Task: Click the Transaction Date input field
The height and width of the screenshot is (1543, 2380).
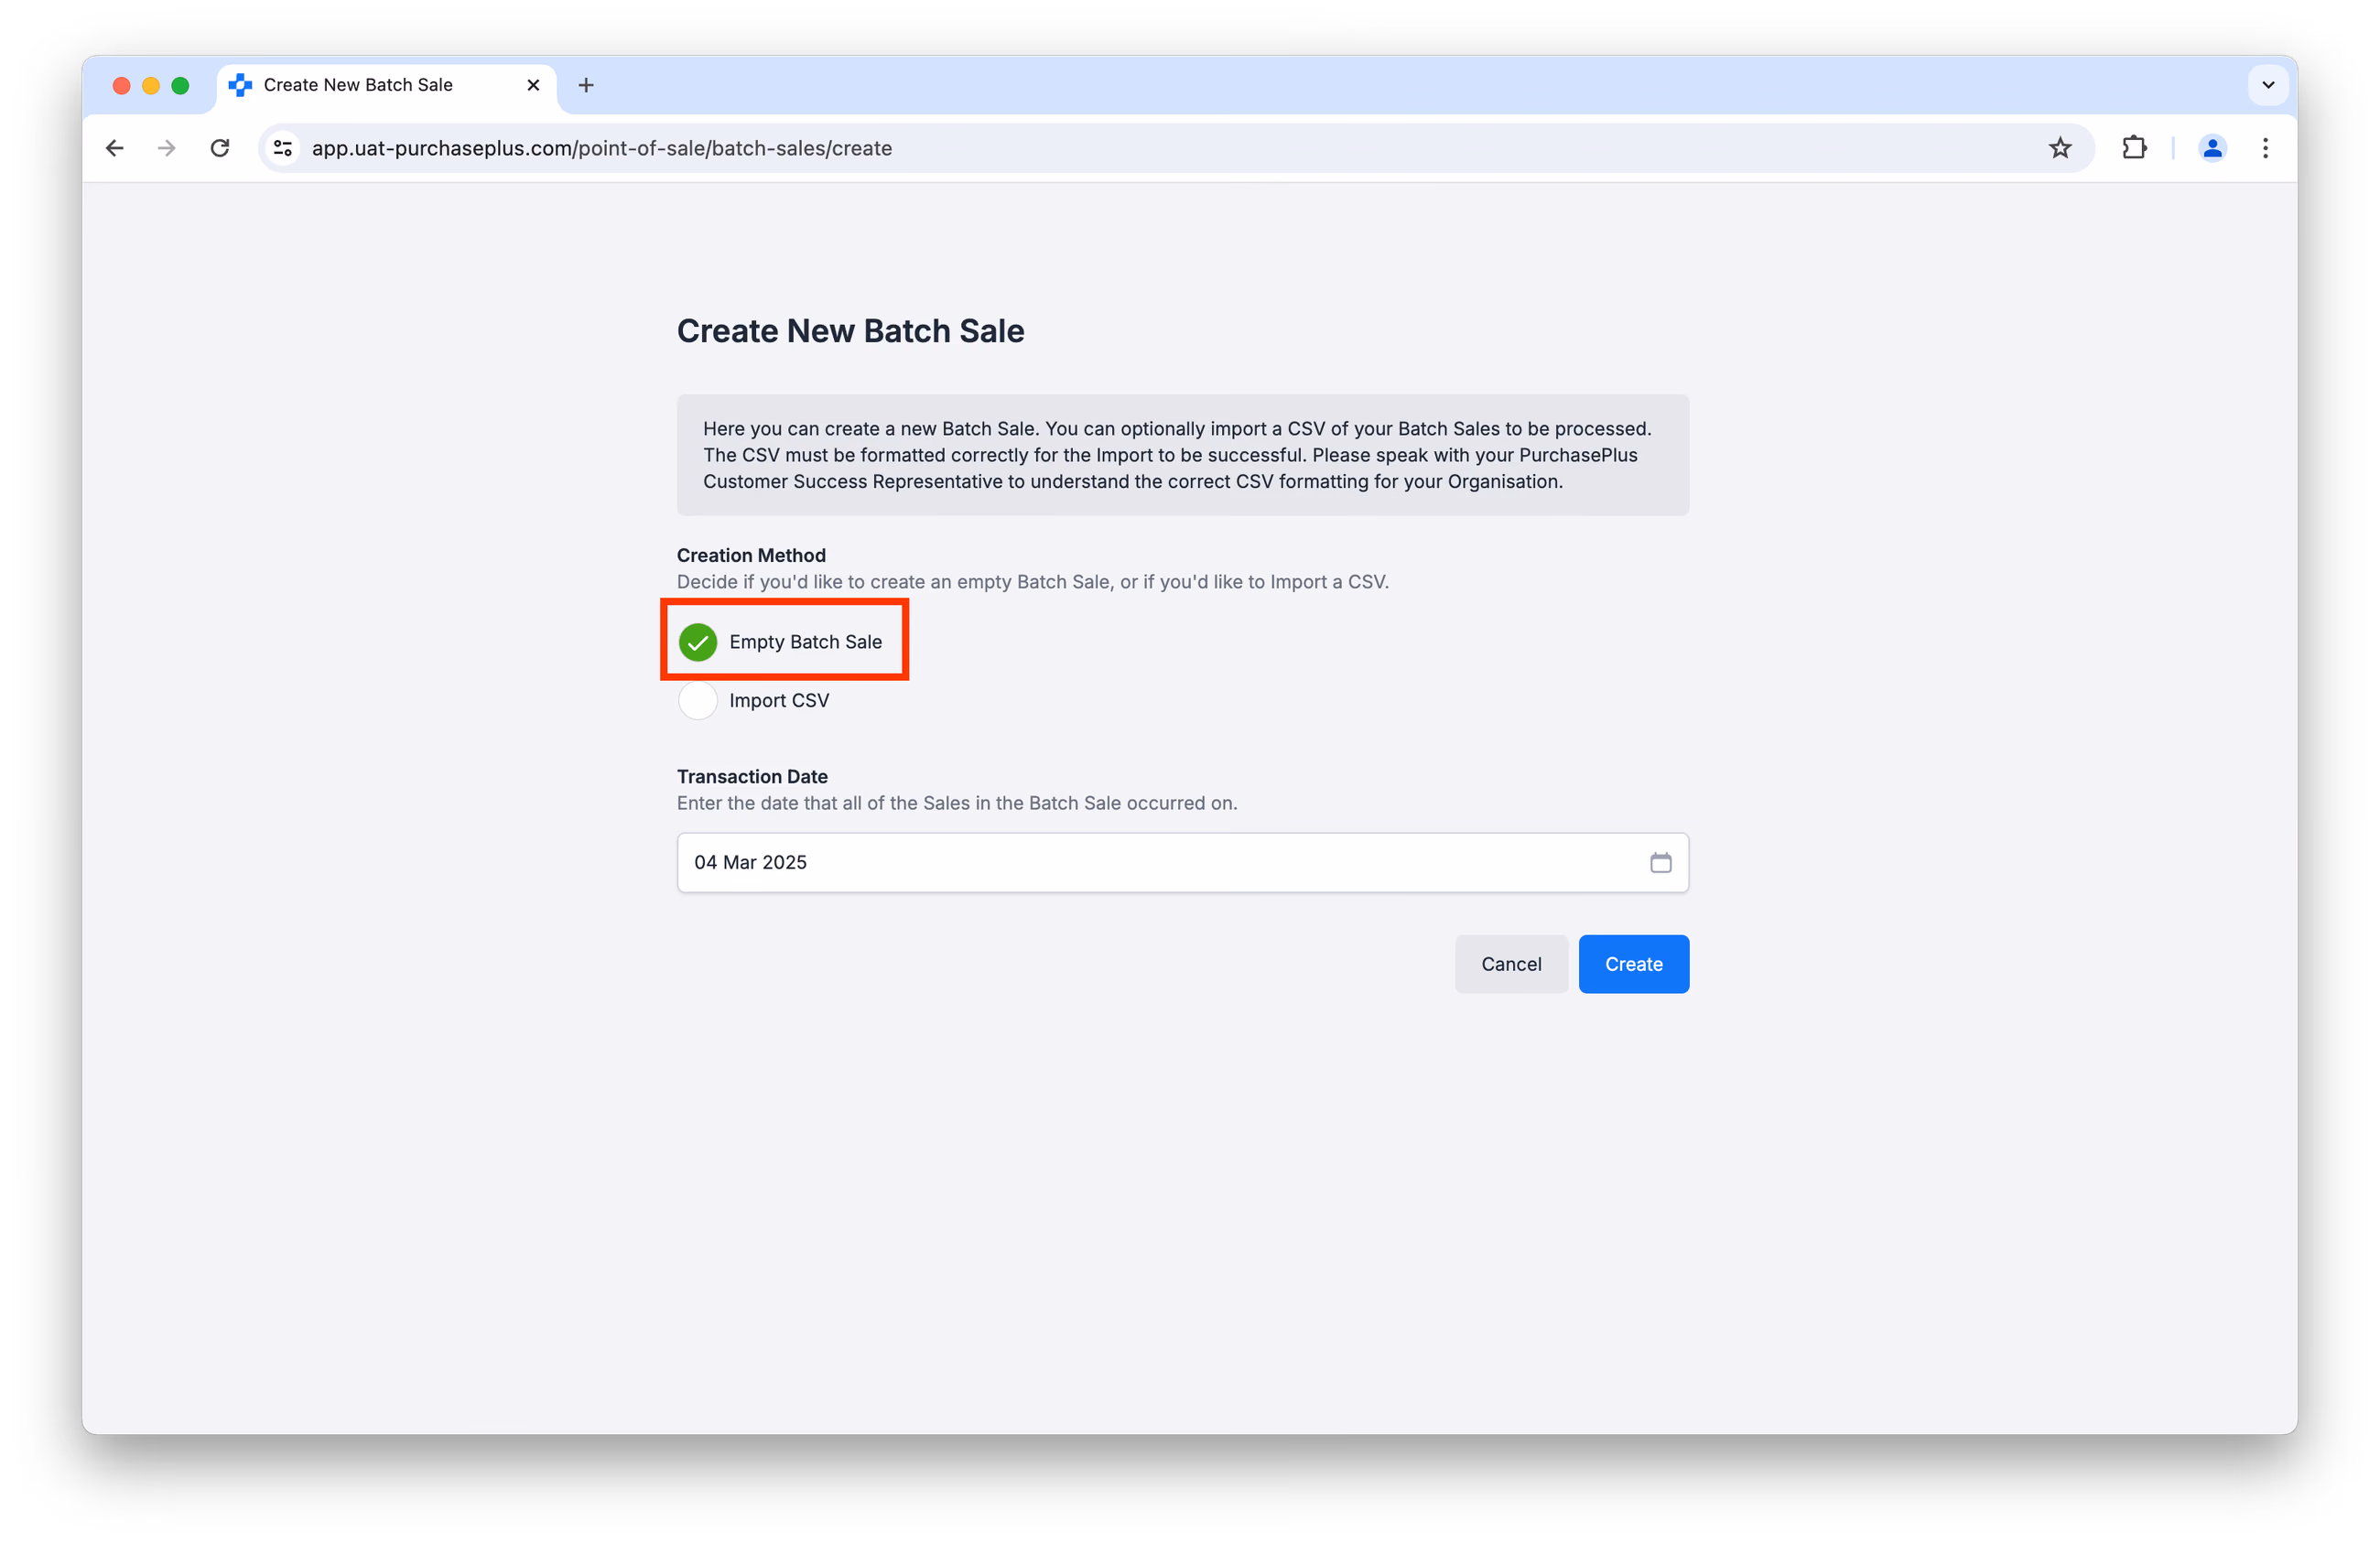Action: 1183,862
